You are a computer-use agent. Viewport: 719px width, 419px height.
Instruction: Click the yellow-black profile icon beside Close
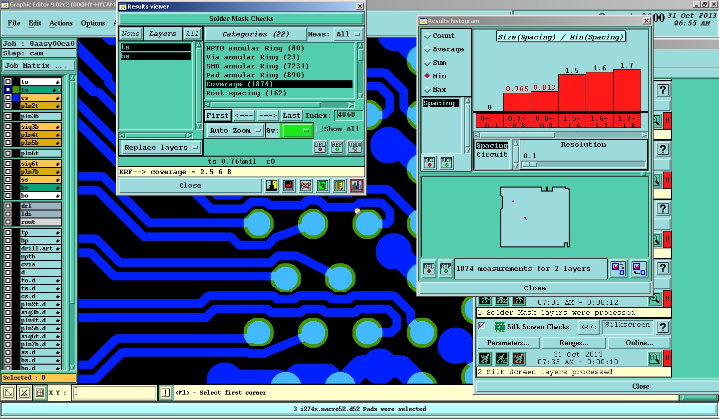(x=272, y=186)
